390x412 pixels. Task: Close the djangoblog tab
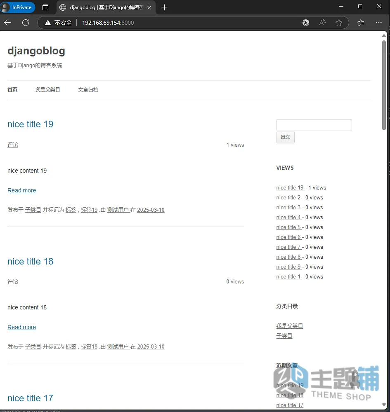pos(149,7)
